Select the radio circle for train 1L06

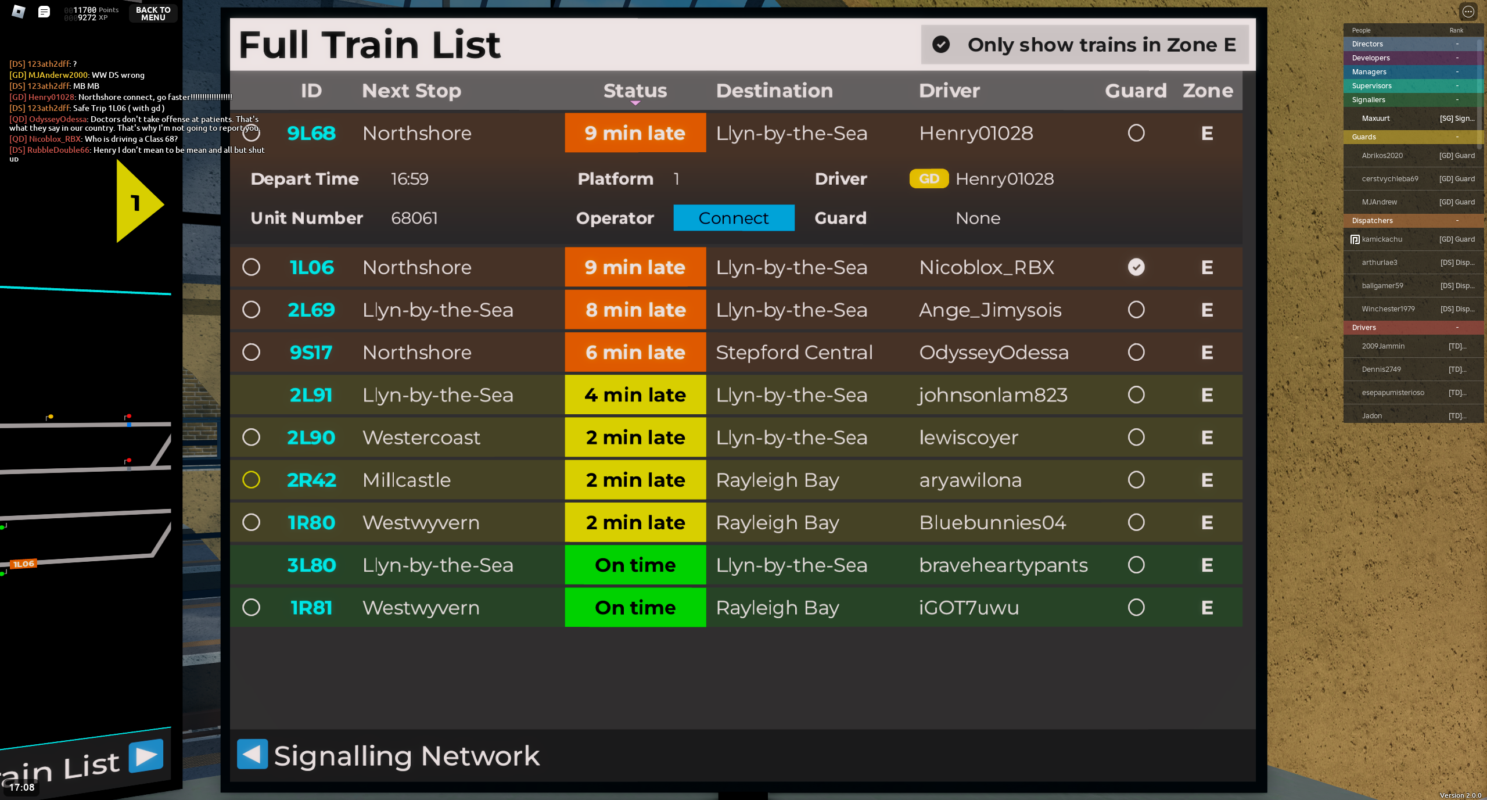point(251,267)
